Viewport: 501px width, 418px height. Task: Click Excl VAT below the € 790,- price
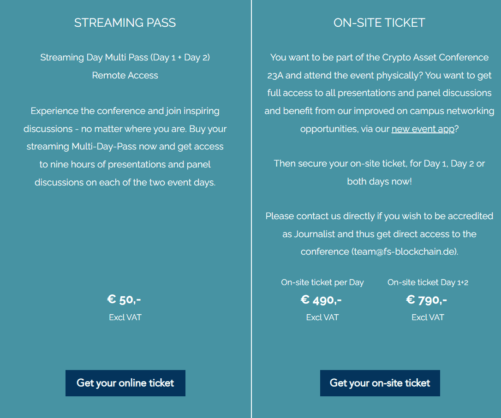pos(428,317)
